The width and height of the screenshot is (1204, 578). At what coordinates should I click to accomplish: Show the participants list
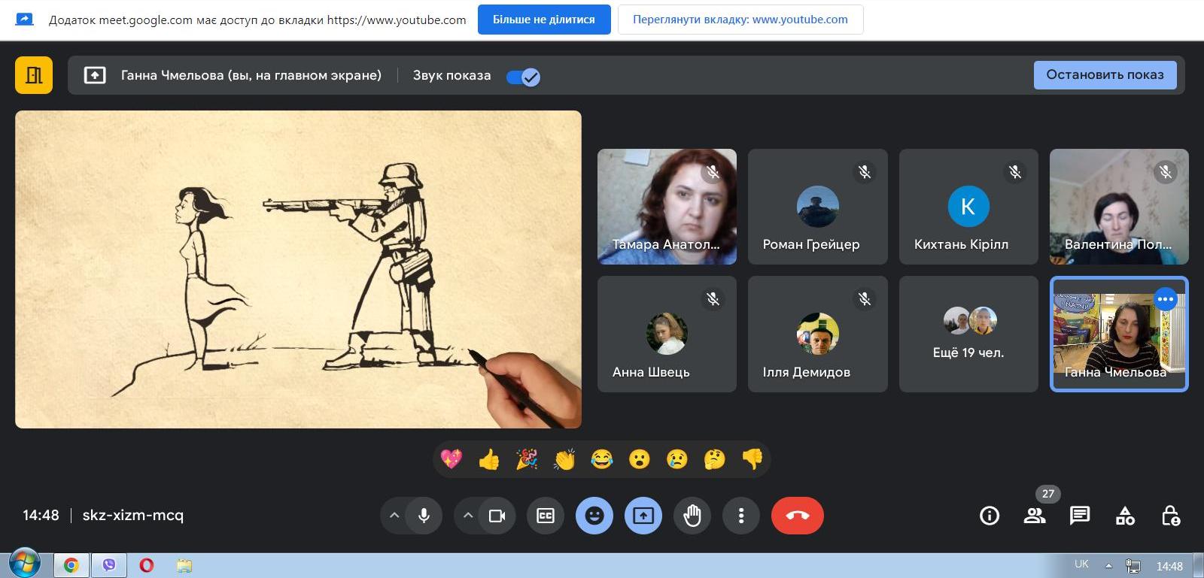point(1035,516)
